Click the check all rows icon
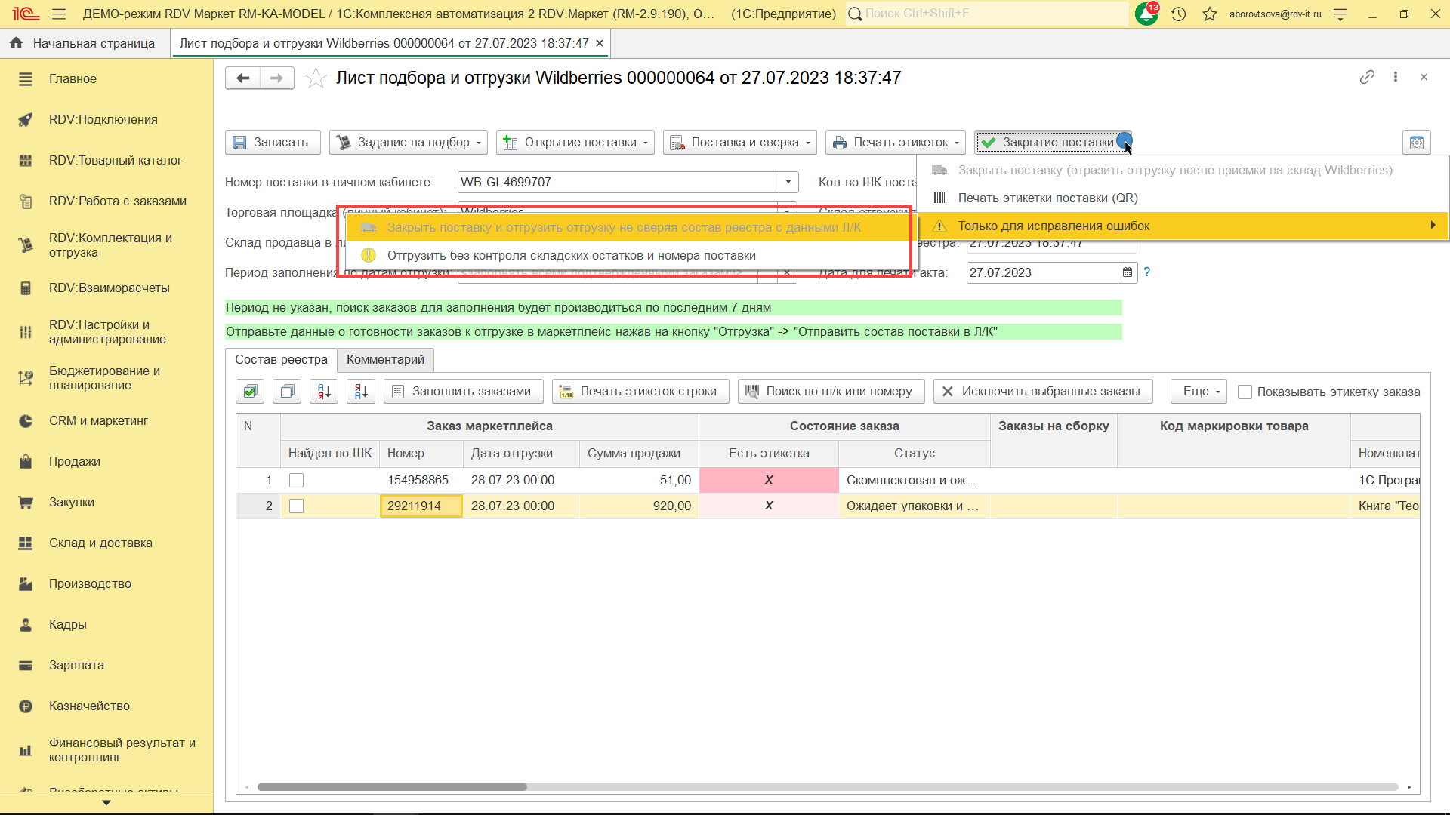This screenshot has height=815, width=1450. 250,391
